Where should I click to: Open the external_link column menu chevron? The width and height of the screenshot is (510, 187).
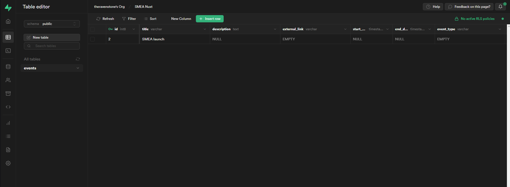click(345, 29)
